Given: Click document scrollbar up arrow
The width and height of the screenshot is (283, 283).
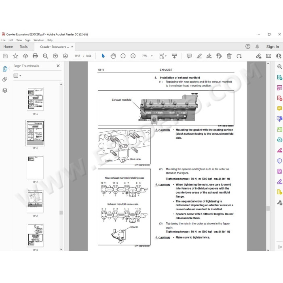Looking at the screenshot, I should (268, 63).
